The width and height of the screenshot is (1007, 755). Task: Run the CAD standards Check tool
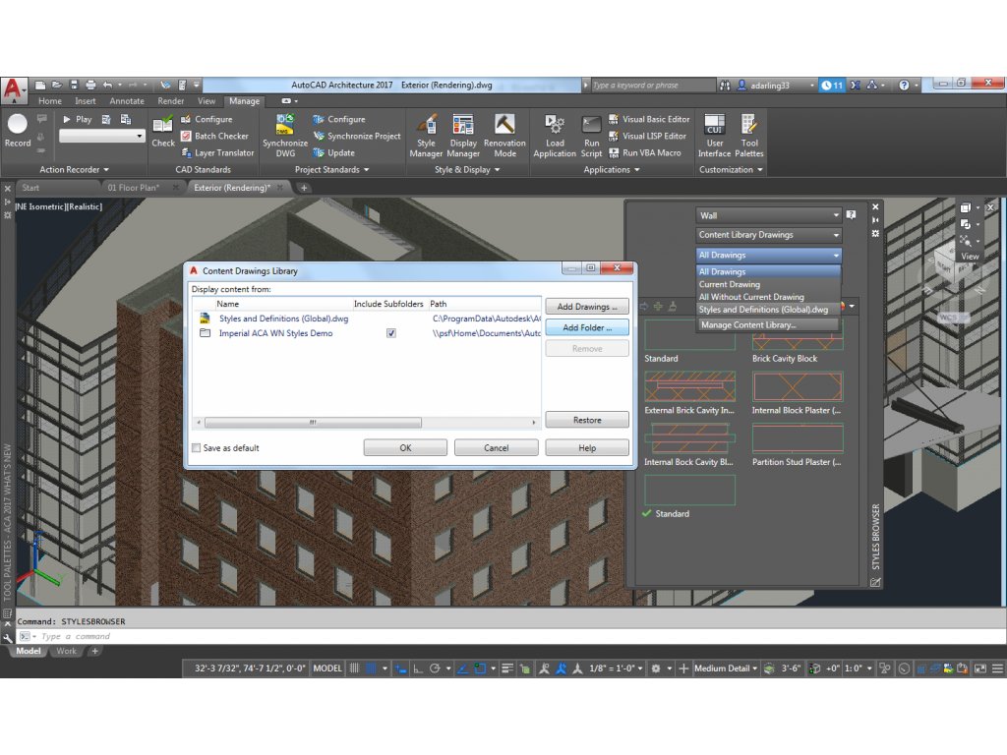(x=162, y=131)
